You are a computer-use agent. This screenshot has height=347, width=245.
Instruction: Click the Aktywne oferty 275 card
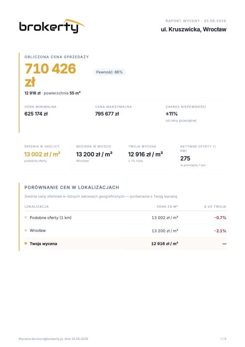(x=201, y=156)
